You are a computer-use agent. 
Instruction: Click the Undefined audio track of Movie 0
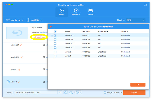pos(102,52)
